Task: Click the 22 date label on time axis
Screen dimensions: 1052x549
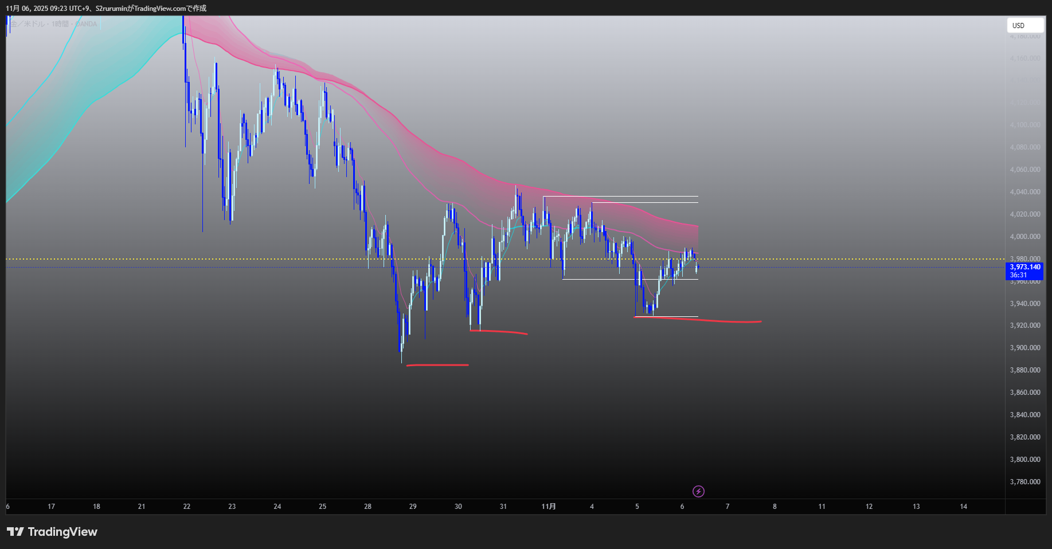Action: (x=187, y=507)
